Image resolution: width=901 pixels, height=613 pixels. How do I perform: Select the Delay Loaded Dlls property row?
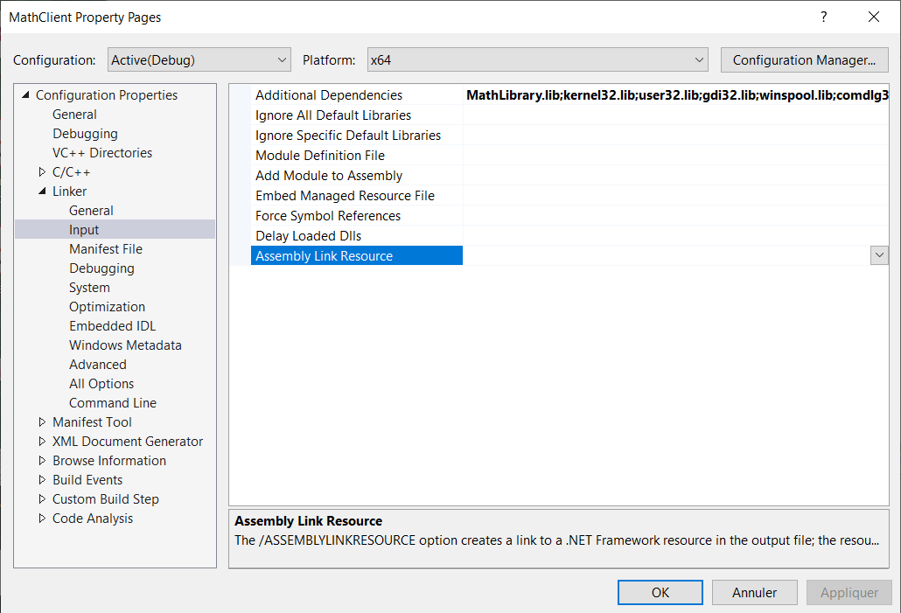(x=308, y=236)
